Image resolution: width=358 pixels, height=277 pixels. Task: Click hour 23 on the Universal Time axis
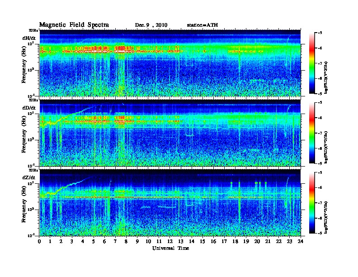click(290, 242)
